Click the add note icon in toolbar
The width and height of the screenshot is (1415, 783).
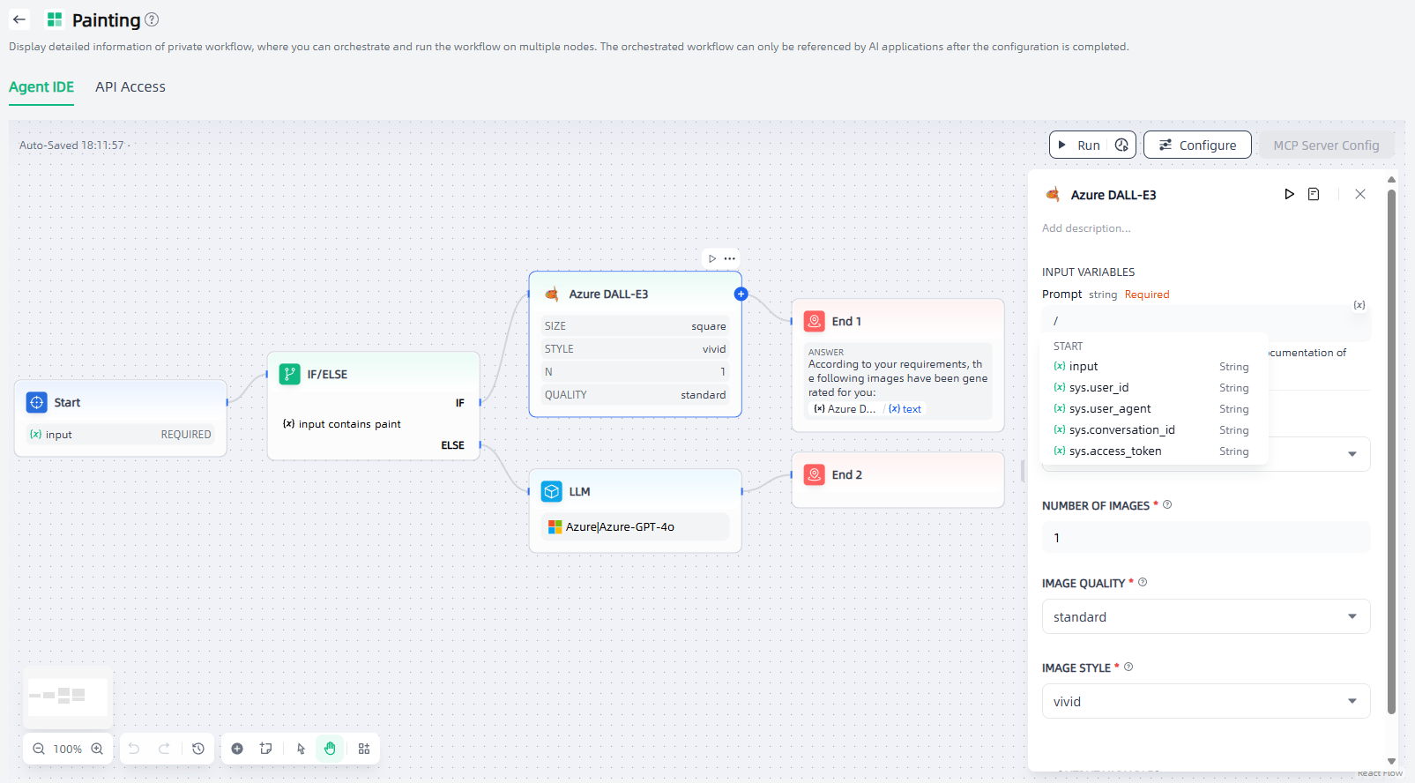(x=265, y=749)
